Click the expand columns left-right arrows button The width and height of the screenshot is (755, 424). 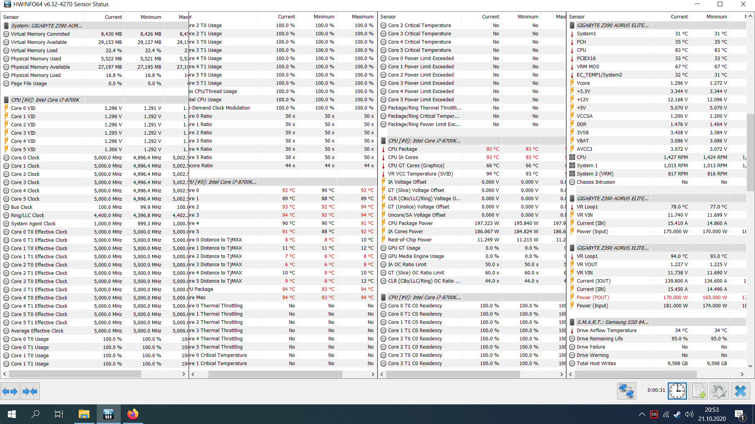(x=10, y=391)
